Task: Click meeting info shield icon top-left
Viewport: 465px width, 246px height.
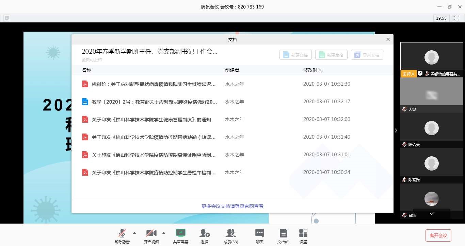Action: click(7, 18)
